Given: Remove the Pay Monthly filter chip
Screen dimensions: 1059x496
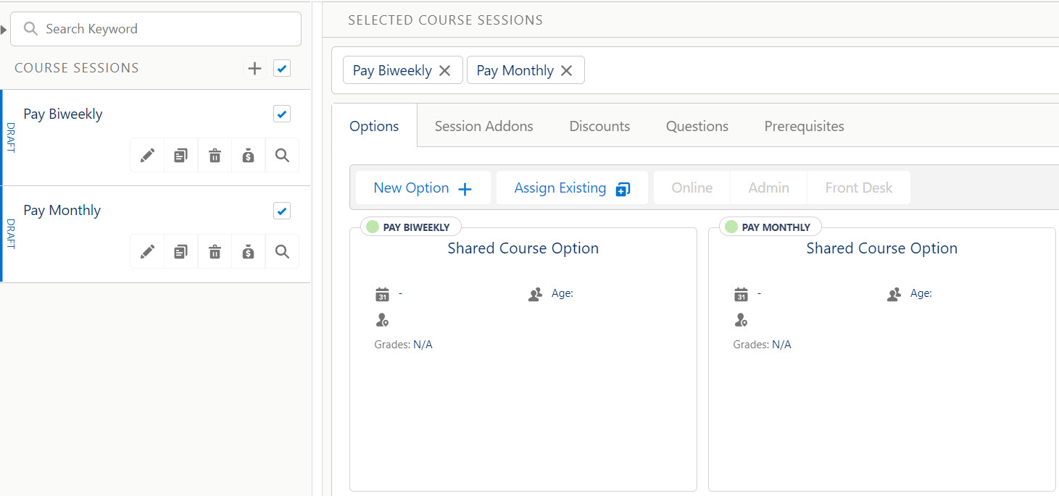Looking at the screenshot, I should (567, 70).
